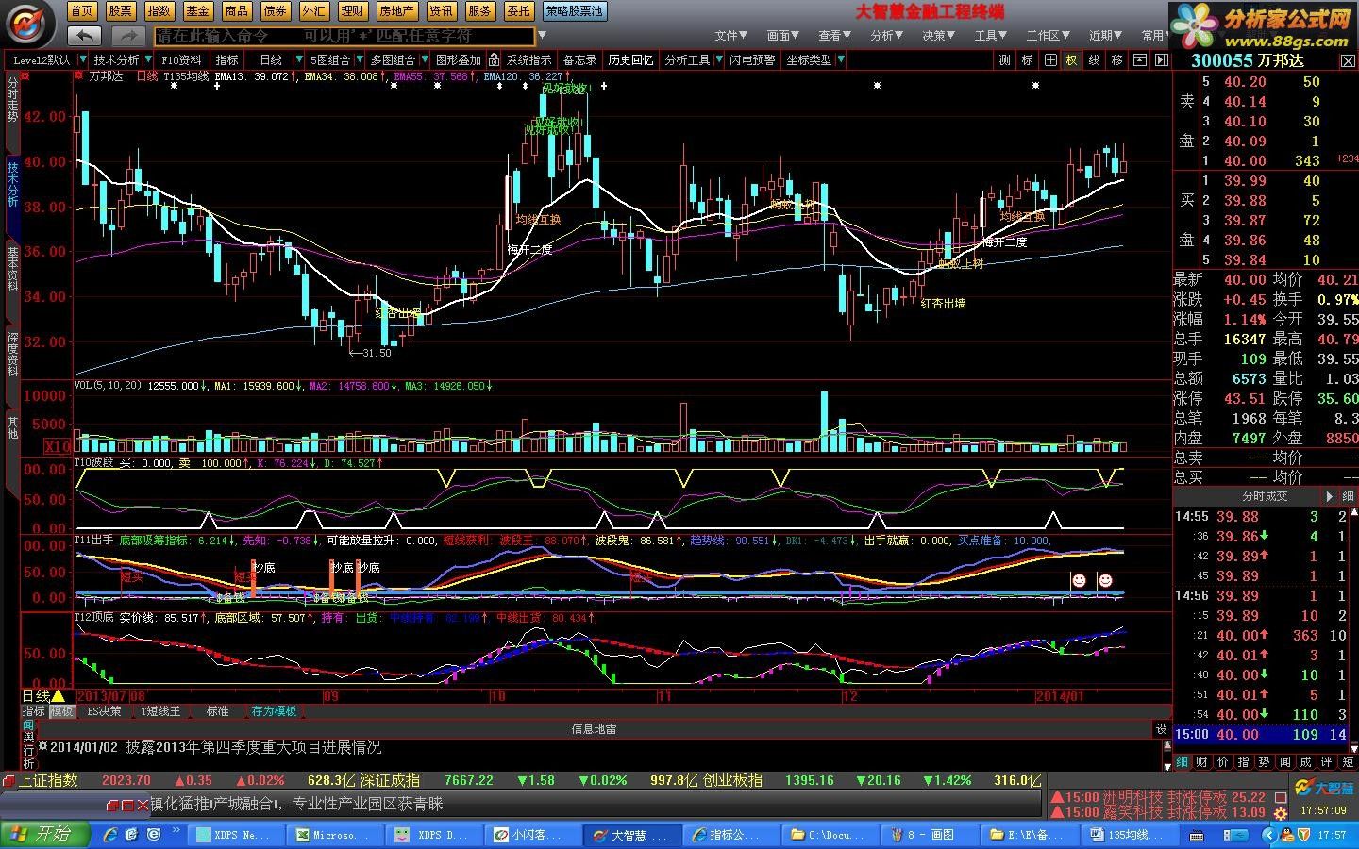Click the Dazhihui logo icon
The height and width of the screenshot is (849, 1359).
pyautogui.click(x=30, y=24)
